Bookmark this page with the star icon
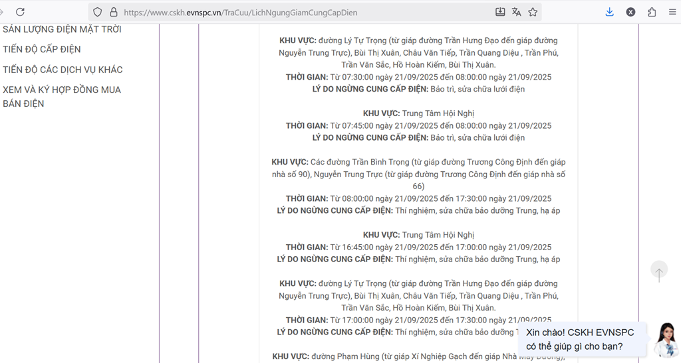 tap(533, 12)
